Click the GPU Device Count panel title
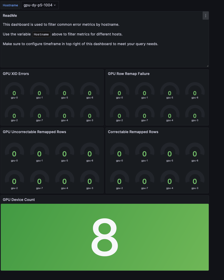The image size is (224, 280). pos(19,200)
